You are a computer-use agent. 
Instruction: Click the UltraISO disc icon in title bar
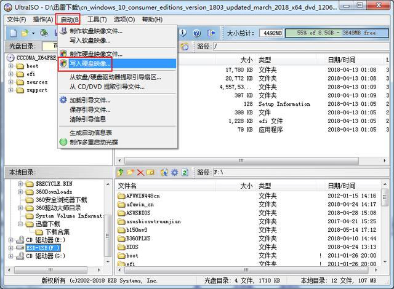pos(8,7)
